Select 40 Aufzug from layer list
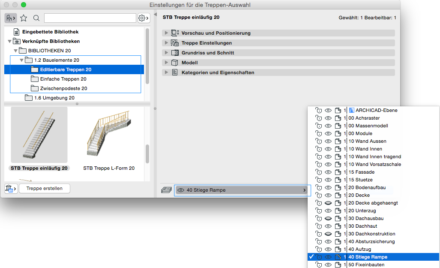The image size is (440, 268). [x=360, y=249]
